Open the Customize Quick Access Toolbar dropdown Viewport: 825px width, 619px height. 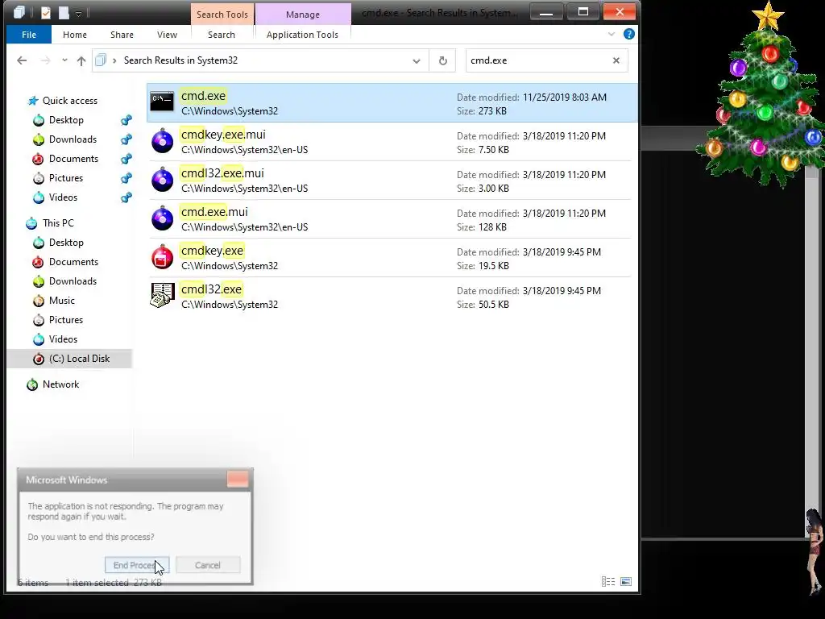(78, 13)
